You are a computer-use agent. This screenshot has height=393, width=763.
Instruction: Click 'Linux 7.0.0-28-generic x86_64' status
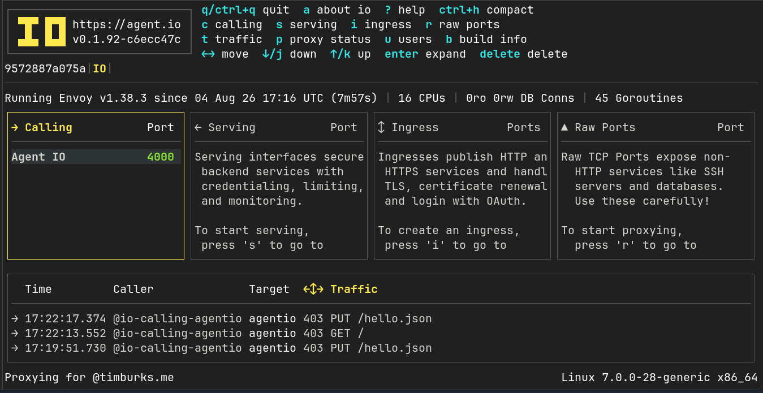coord(659,378)
